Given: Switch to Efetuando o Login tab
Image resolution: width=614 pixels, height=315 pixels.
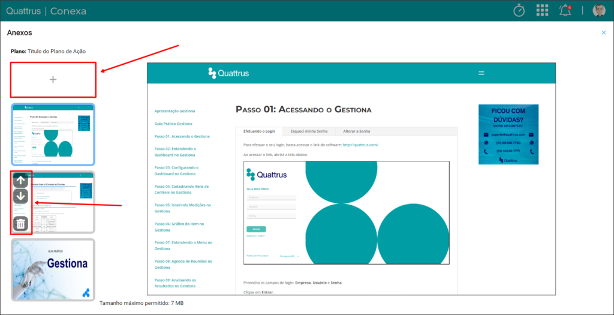Looking at the screenshot, I should pos(259,131).
